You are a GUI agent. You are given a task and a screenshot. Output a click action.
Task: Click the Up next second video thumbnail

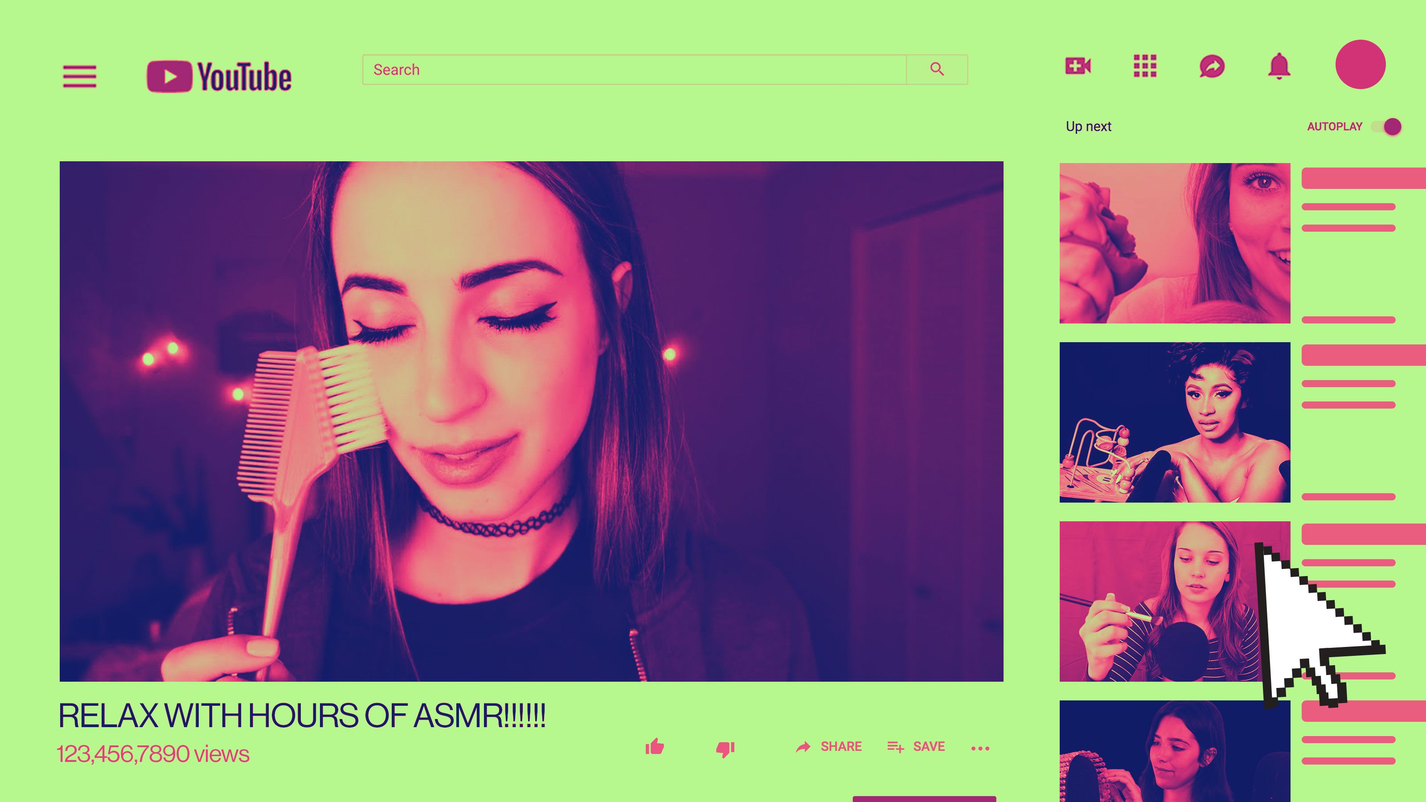click(x=1174, y=421)
